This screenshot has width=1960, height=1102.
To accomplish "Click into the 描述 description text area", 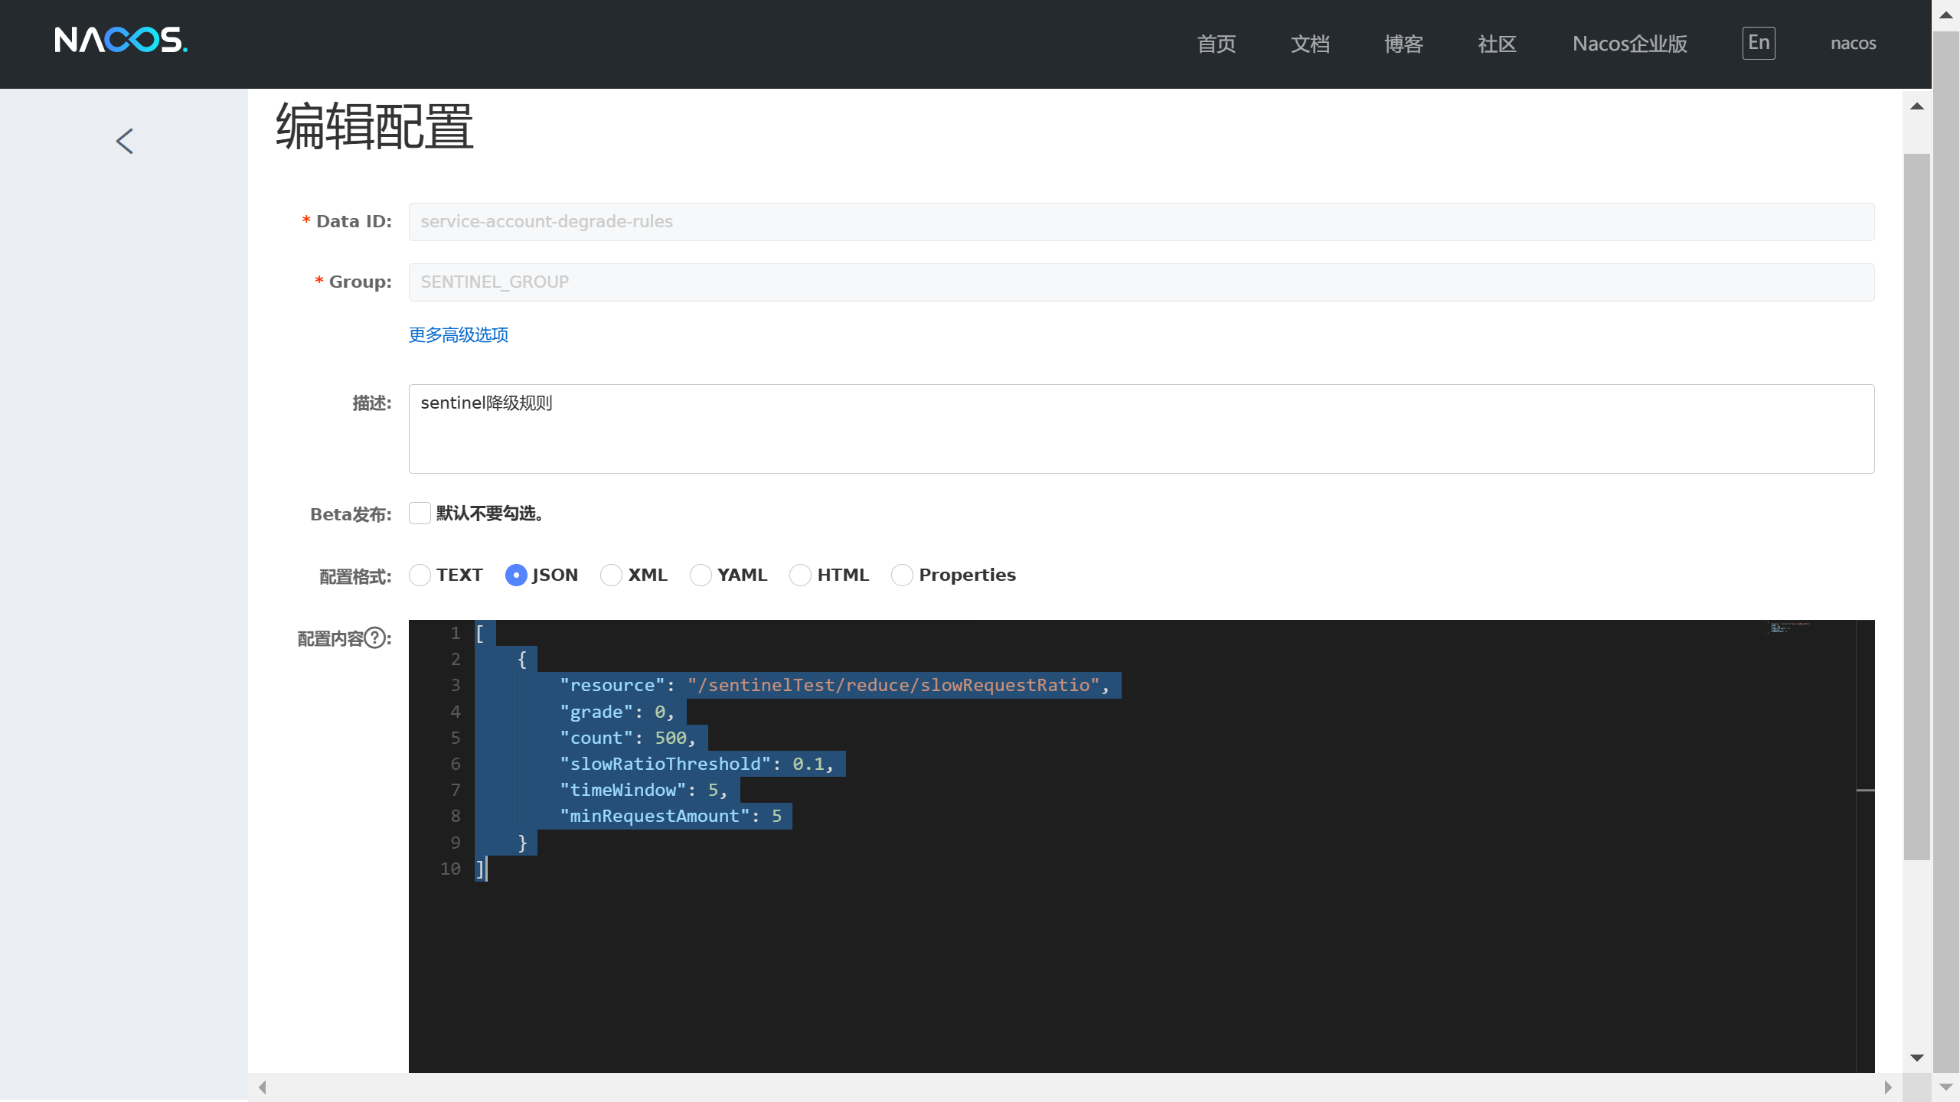I will click(1141, 429).
